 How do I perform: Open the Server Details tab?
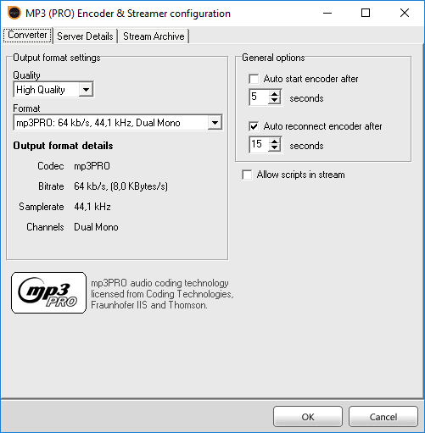click(85, 36)
